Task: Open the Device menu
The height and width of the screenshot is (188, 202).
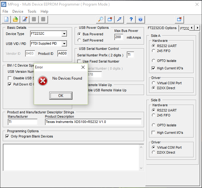Action: [x=18, y=11]
